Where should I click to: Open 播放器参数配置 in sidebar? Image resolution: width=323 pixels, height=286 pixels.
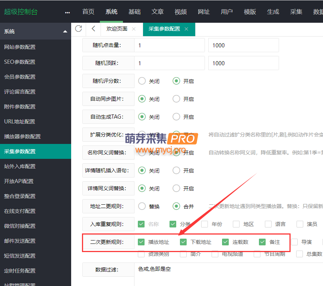35,136
